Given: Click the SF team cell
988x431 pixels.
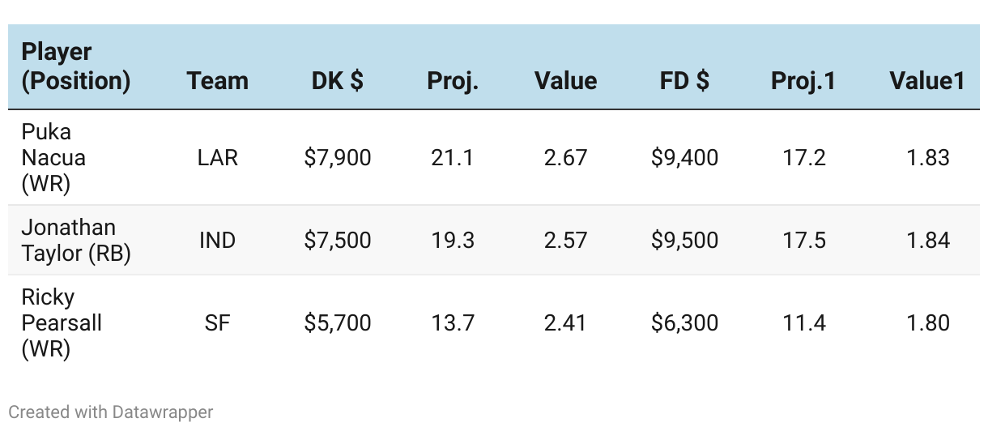Looking at the screenshot, I should (217, 322).
